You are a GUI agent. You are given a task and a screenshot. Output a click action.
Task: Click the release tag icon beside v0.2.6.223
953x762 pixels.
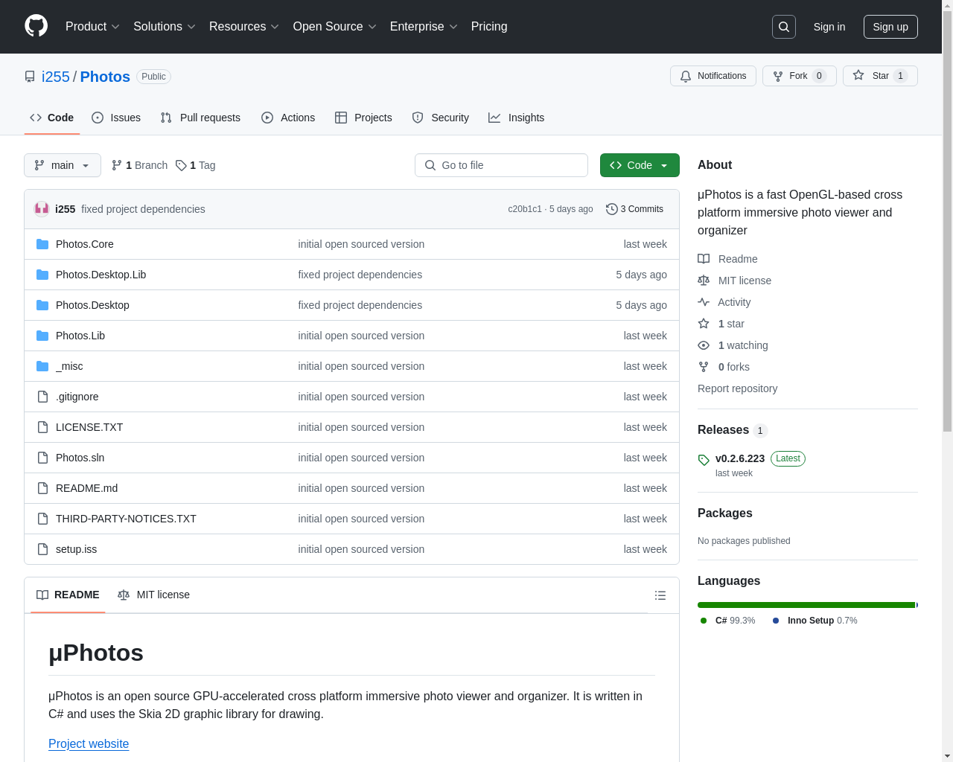coord(704,460)
